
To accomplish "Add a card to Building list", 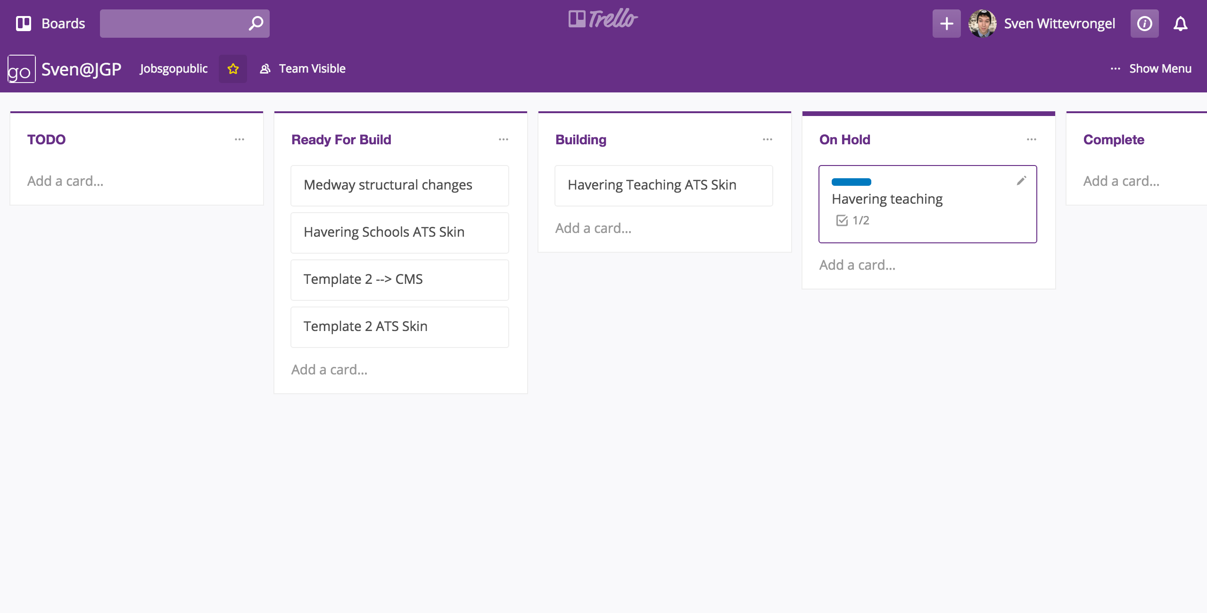I will click(x=594, y=228).
